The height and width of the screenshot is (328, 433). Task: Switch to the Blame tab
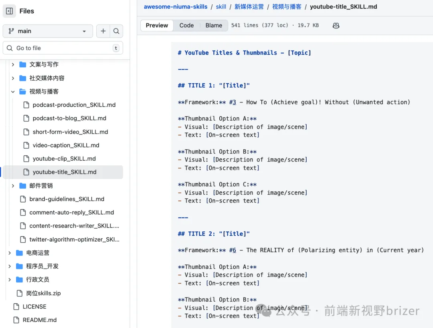[214, 25]
